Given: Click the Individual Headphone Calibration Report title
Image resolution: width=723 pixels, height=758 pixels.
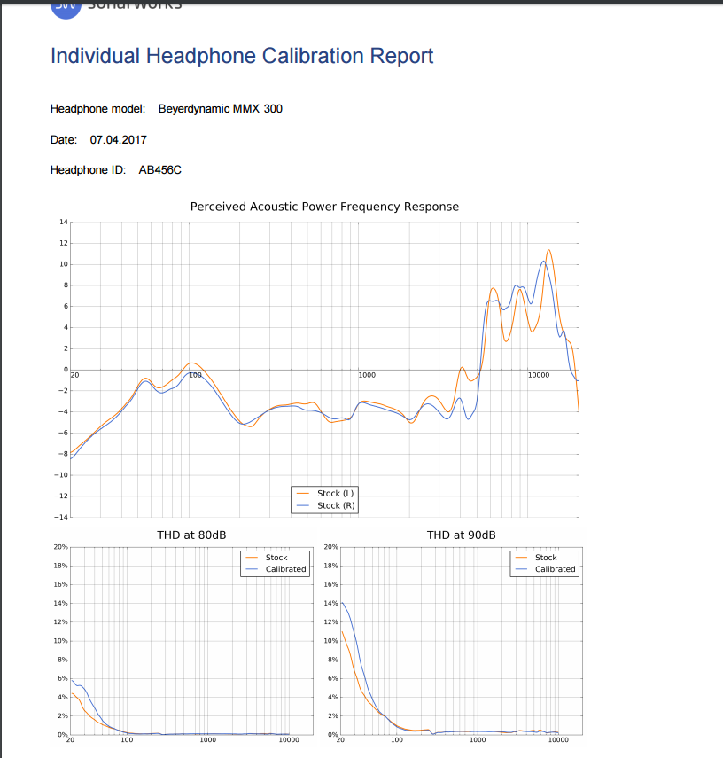Looking at the screenshot, I should pyautogui.click(x=242, y=56).
